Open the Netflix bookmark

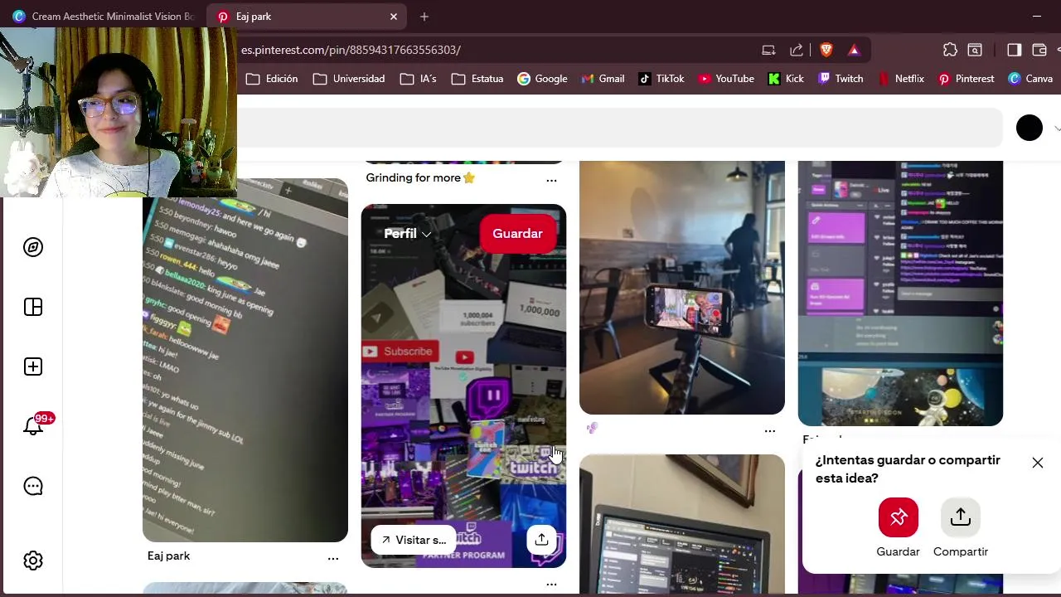click(x=900, y=79)
